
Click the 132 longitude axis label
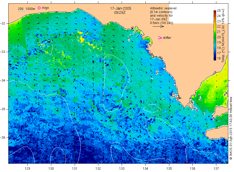(98, 169)
